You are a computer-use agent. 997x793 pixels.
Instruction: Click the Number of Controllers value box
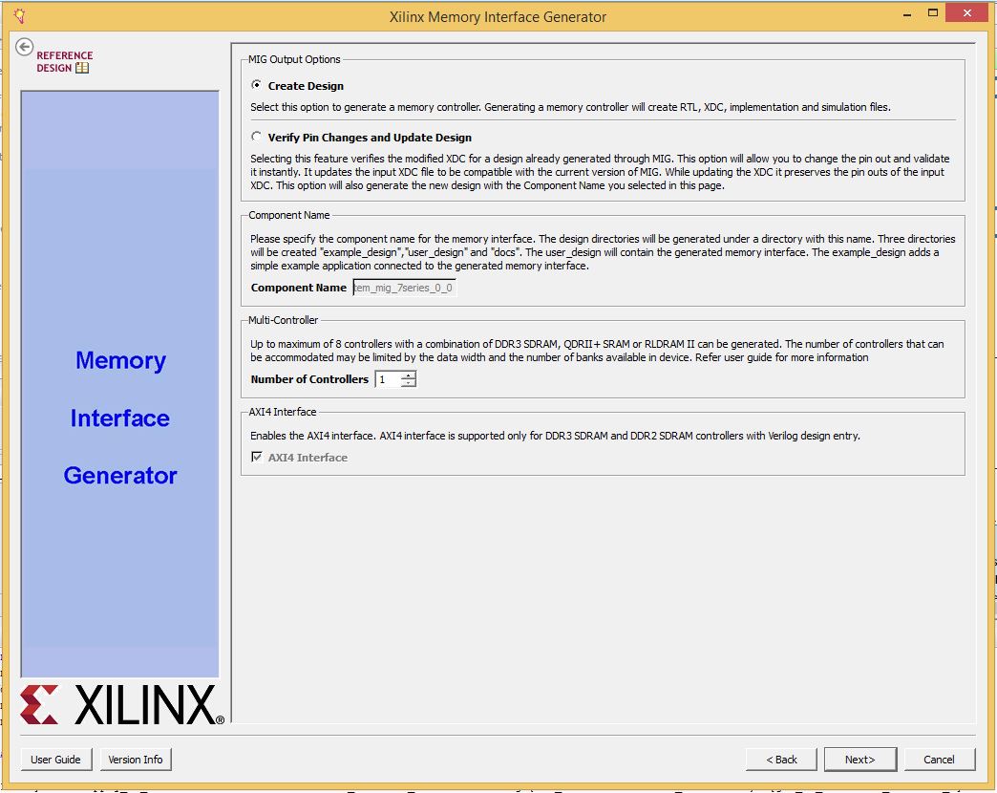(x=389, y=379)
